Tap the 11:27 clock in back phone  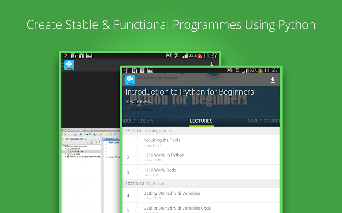(x=210, y=55)
